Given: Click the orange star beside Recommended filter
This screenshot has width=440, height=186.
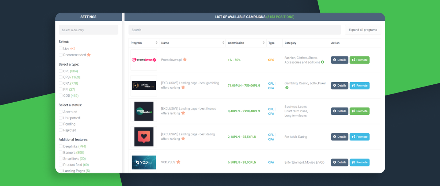Looking at the screenshot, I should (x=89, y=55).
